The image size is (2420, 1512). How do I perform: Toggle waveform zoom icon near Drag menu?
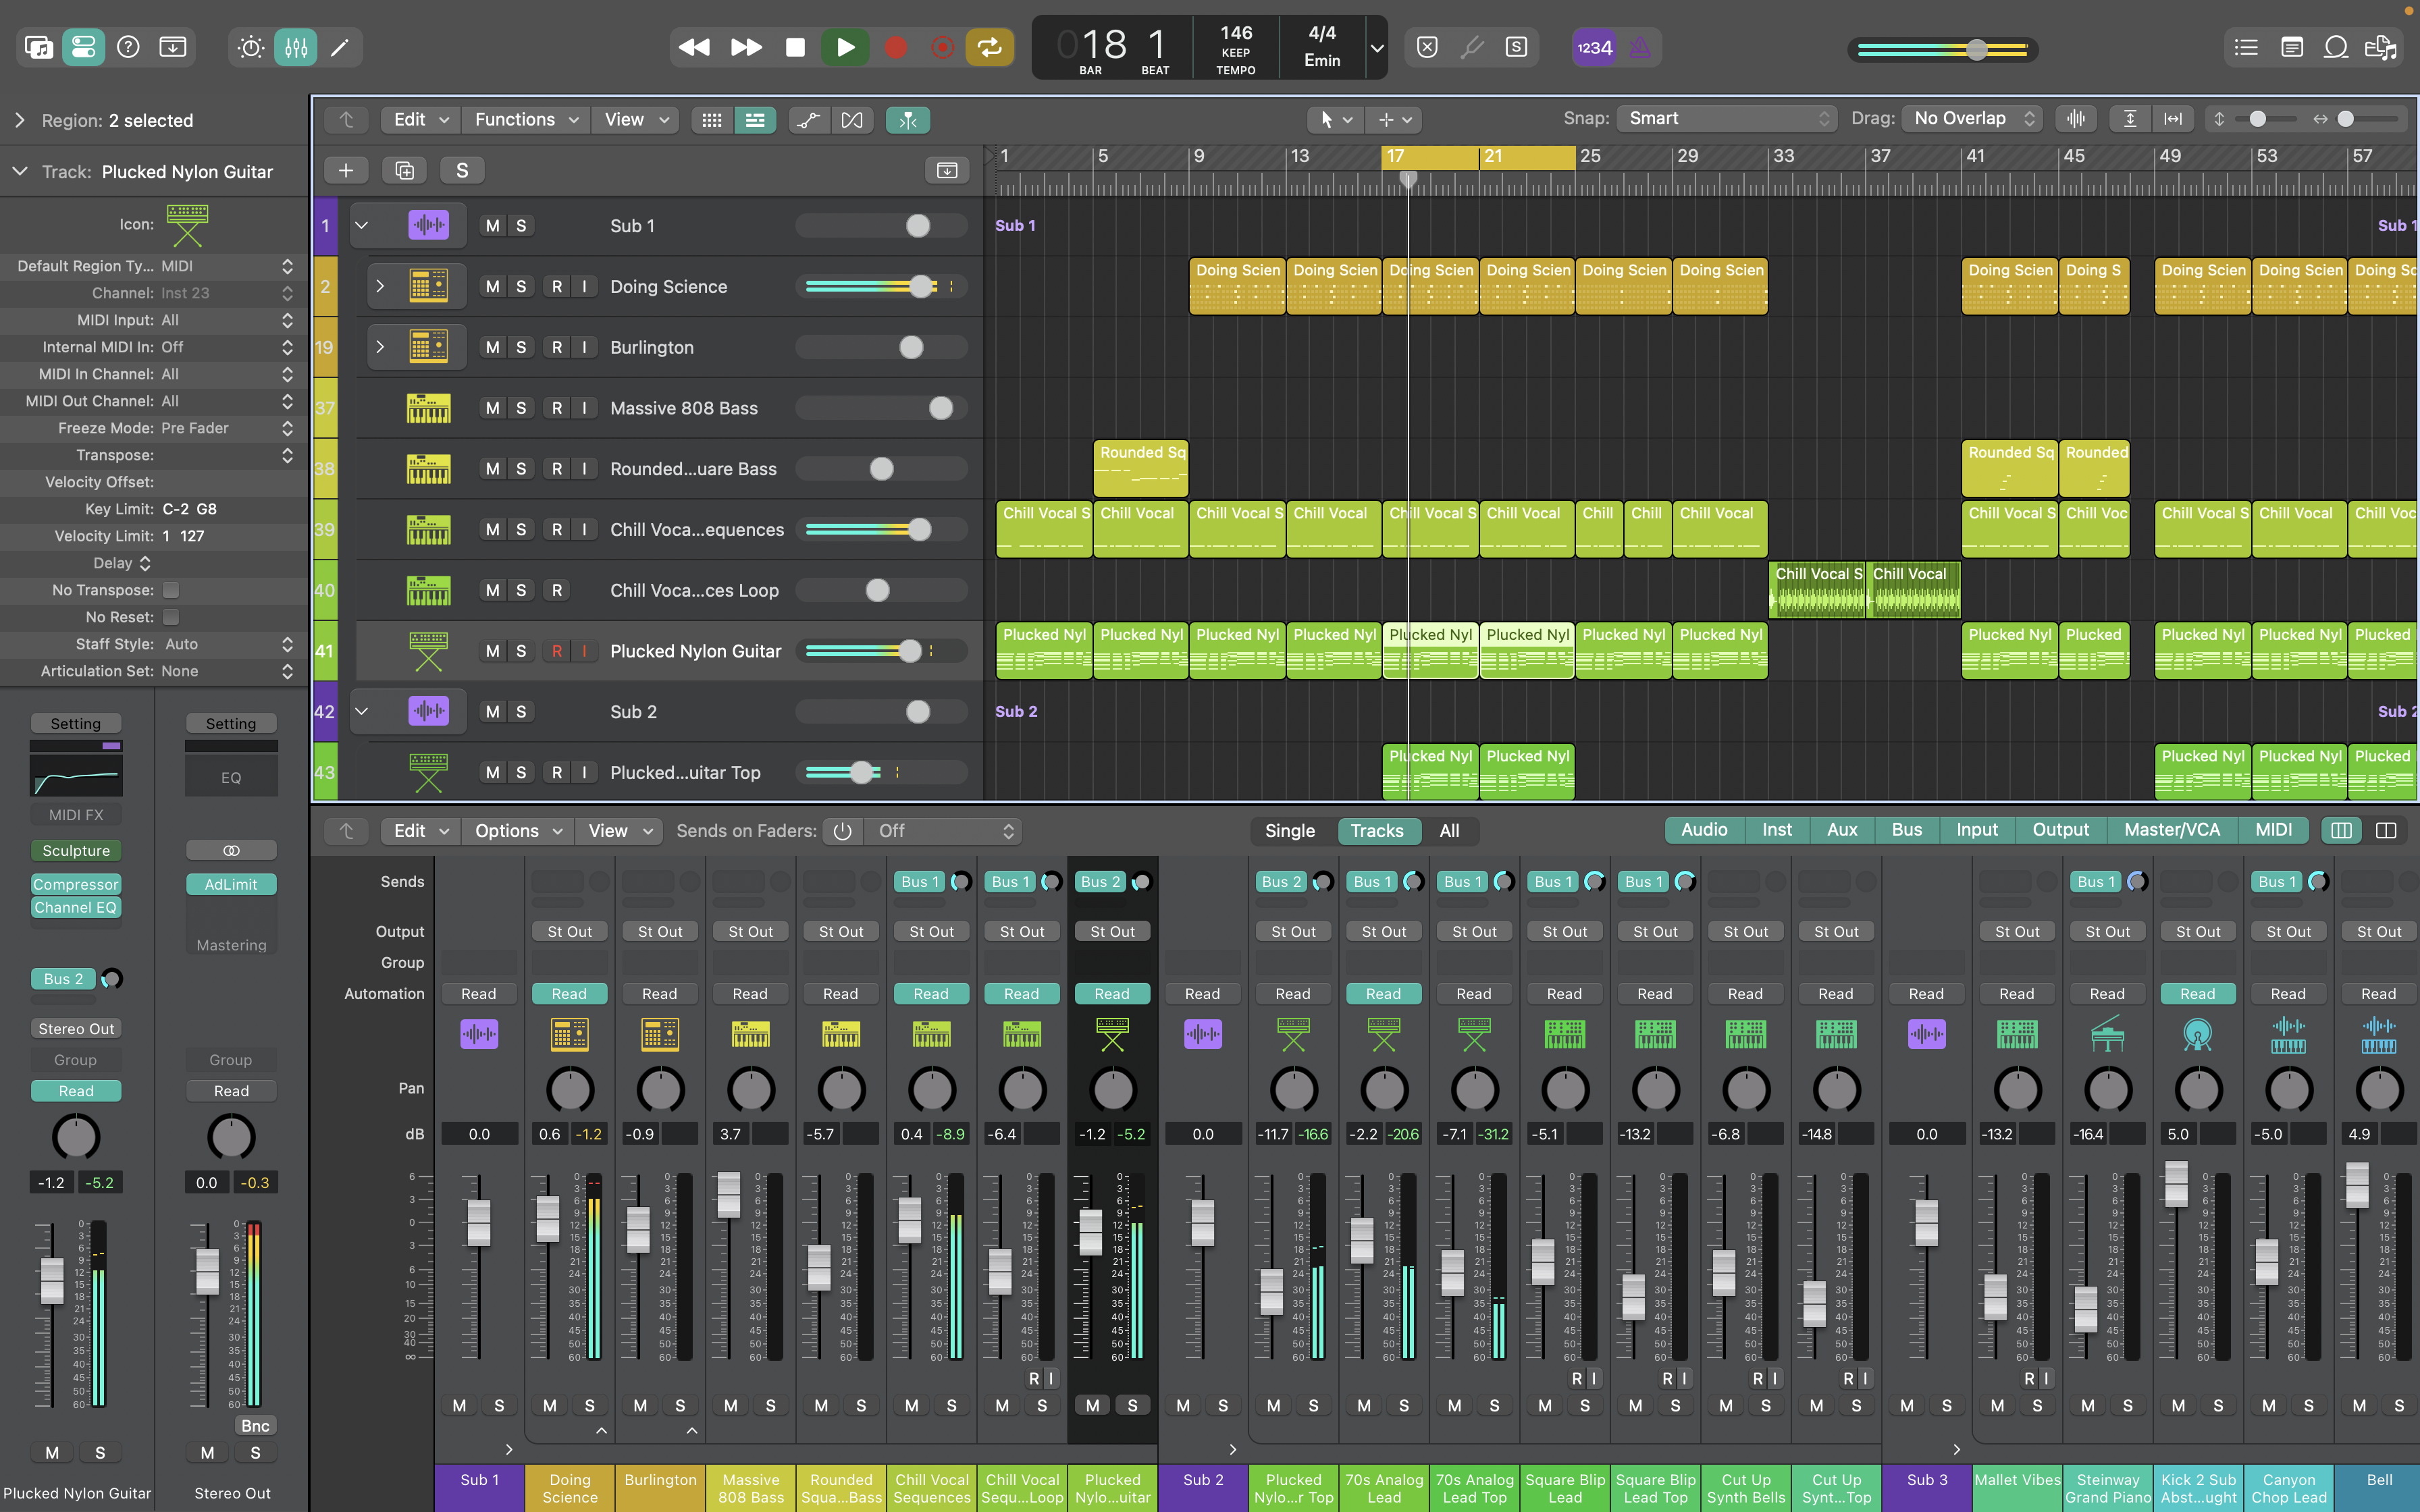(2076, 119)
